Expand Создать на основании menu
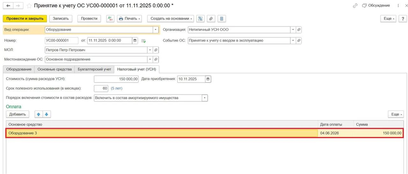 (x=171, y=18)
